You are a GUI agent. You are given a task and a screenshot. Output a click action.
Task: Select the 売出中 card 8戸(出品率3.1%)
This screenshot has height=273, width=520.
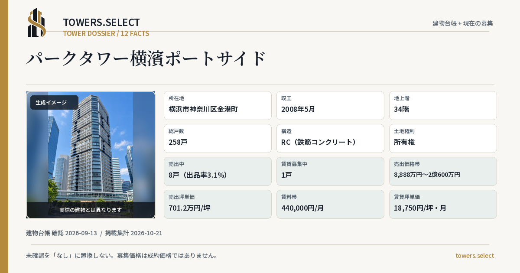218,171
